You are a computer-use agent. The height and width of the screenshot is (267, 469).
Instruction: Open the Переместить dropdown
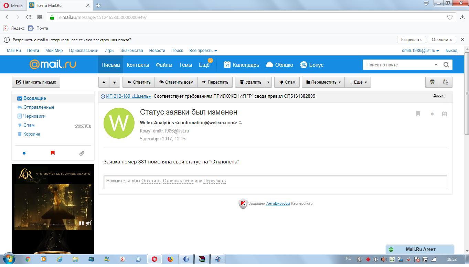(323, 82)
